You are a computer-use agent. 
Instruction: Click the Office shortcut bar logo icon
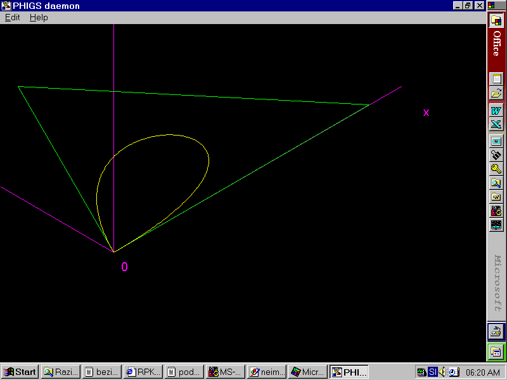(x=496, y=20)
